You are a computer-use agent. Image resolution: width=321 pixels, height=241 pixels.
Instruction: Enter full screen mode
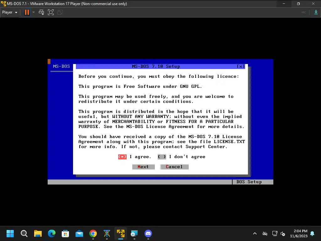(x=51, y=12)
